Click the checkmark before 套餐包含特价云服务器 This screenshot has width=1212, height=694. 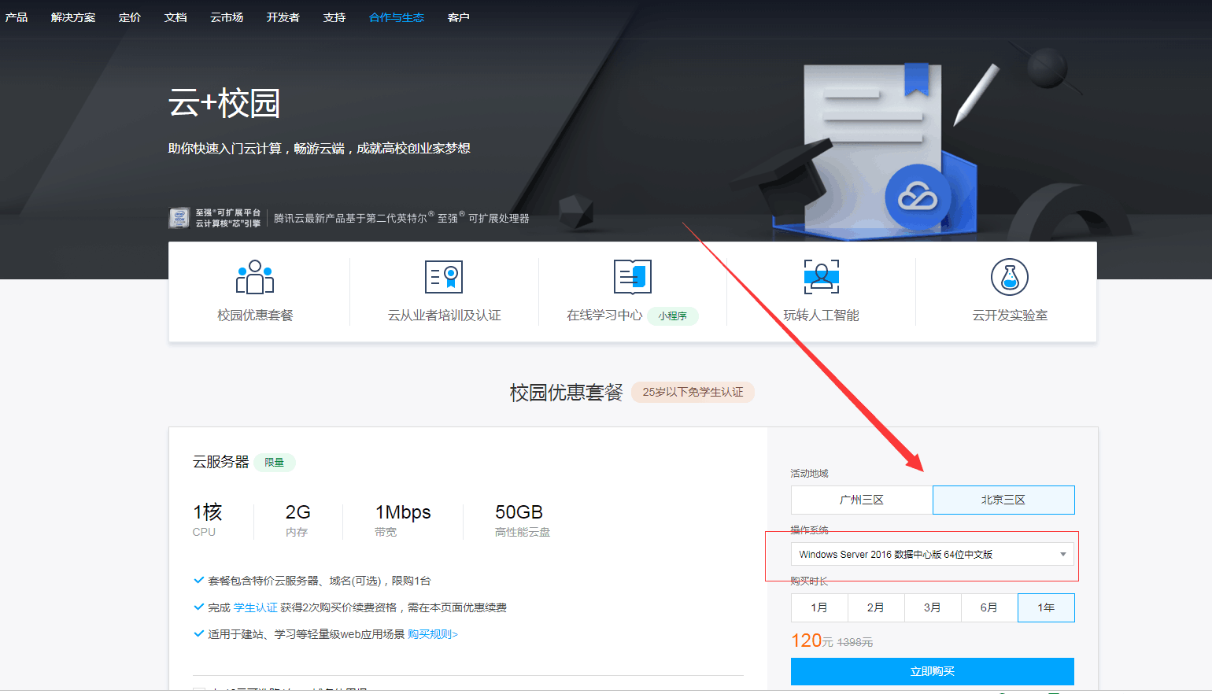[198, 581]
